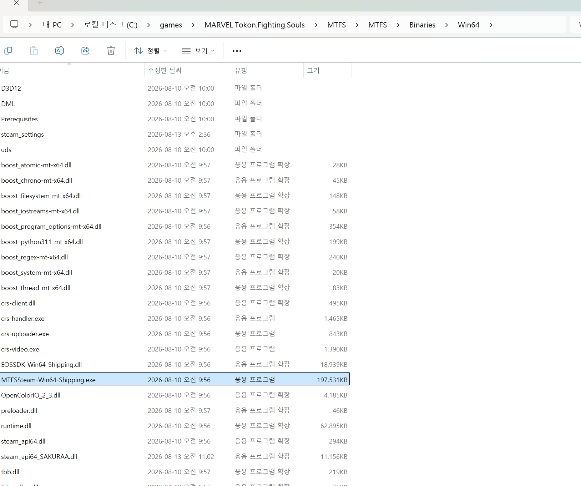581x486 pixels.
Task: Click the Win64 breadcrumb
Action: pos(469,25)
